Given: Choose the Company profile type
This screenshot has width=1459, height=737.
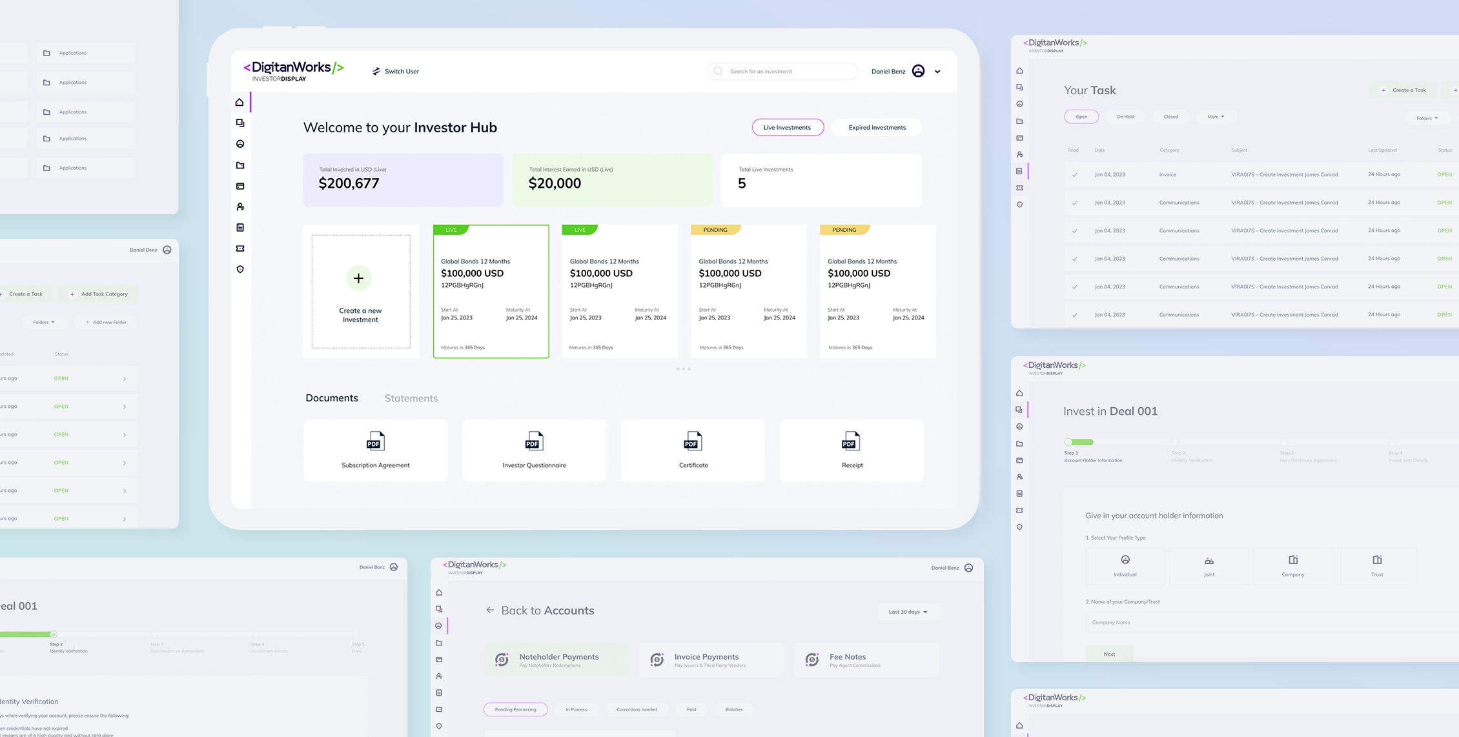Looking at the screenshot, I should pyautogui.click(x=1292, y=565).
